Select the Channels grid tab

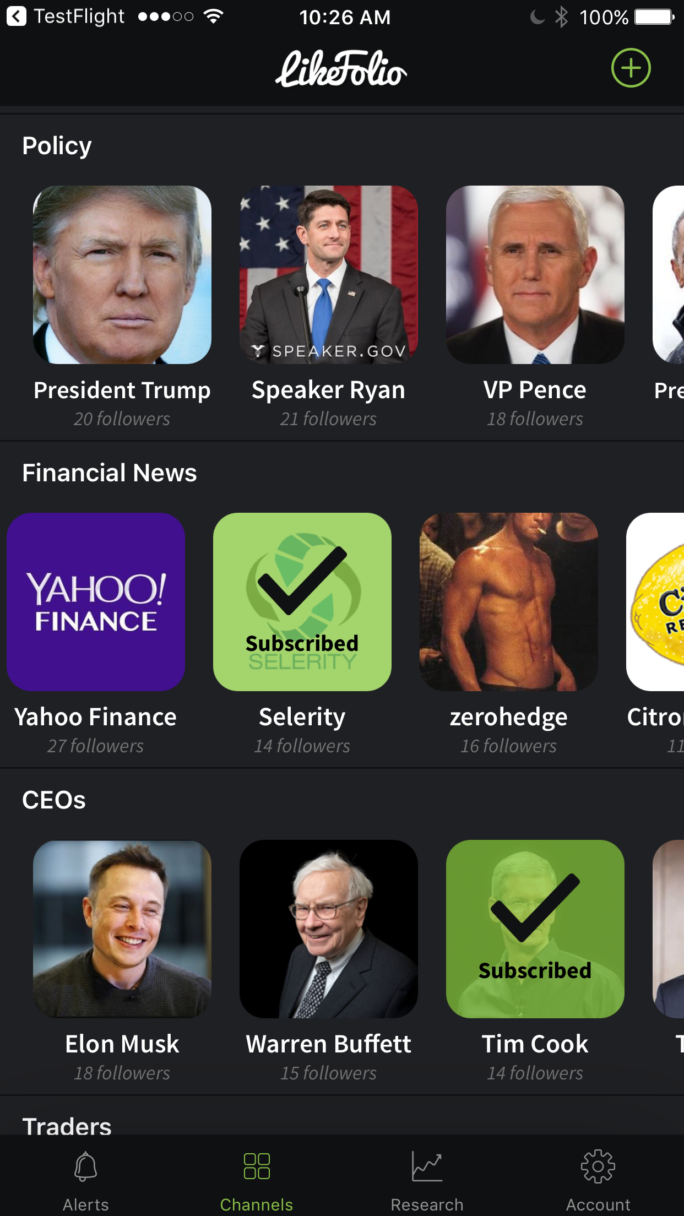[x=256, y=1180]
